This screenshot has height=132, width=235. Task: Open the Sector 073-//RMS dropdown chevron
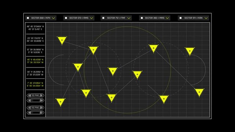coord(92,18)
